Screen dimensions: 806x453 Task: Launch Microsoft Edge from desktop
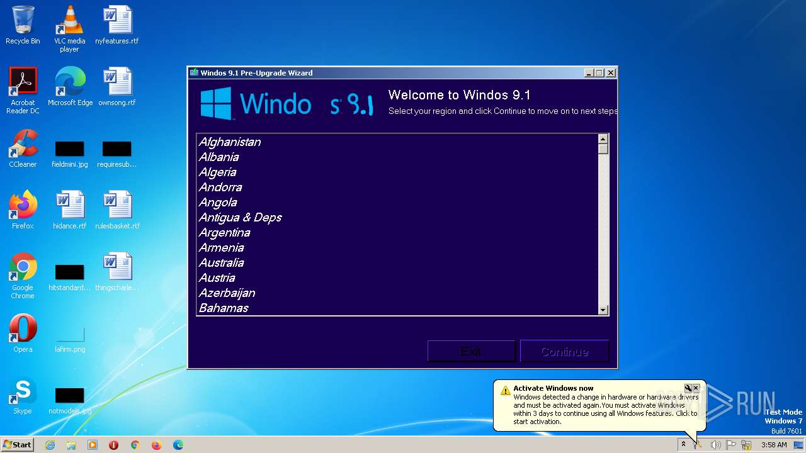(70, 87)
